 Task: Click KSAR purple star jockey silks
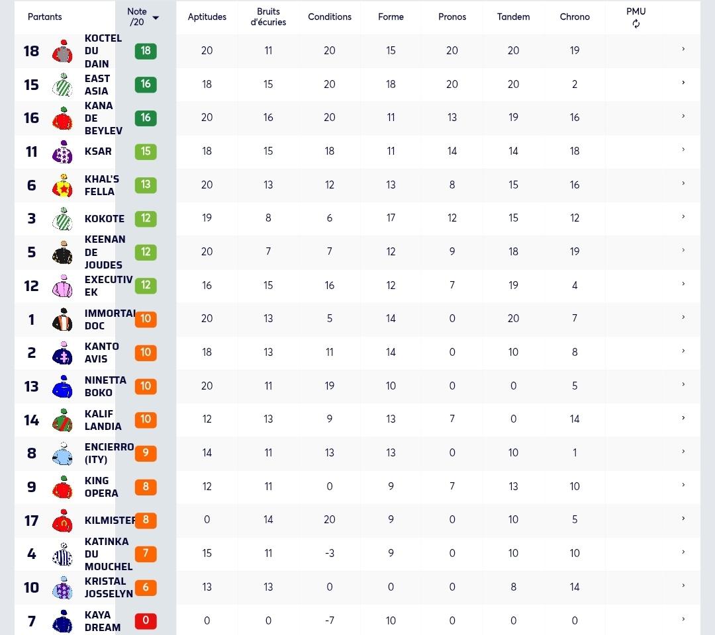click(x=62, y=151)
